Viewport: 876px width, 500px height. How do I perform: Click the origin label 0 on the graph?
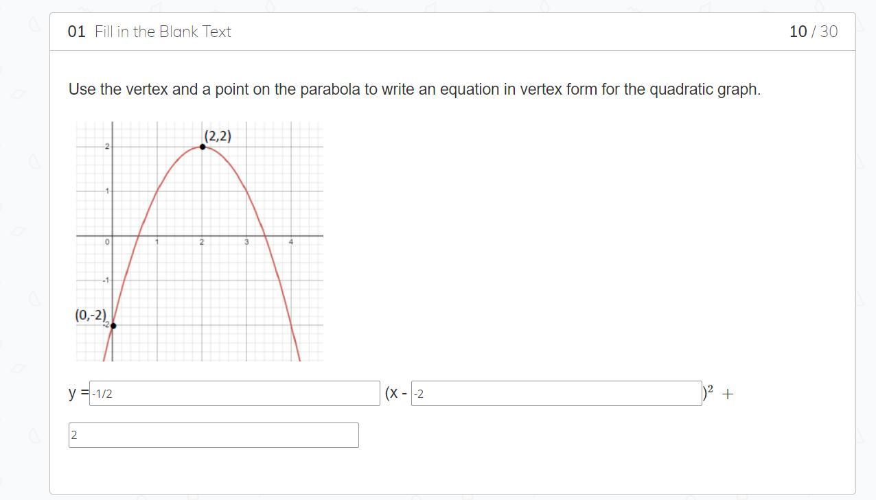click(107, 242)
